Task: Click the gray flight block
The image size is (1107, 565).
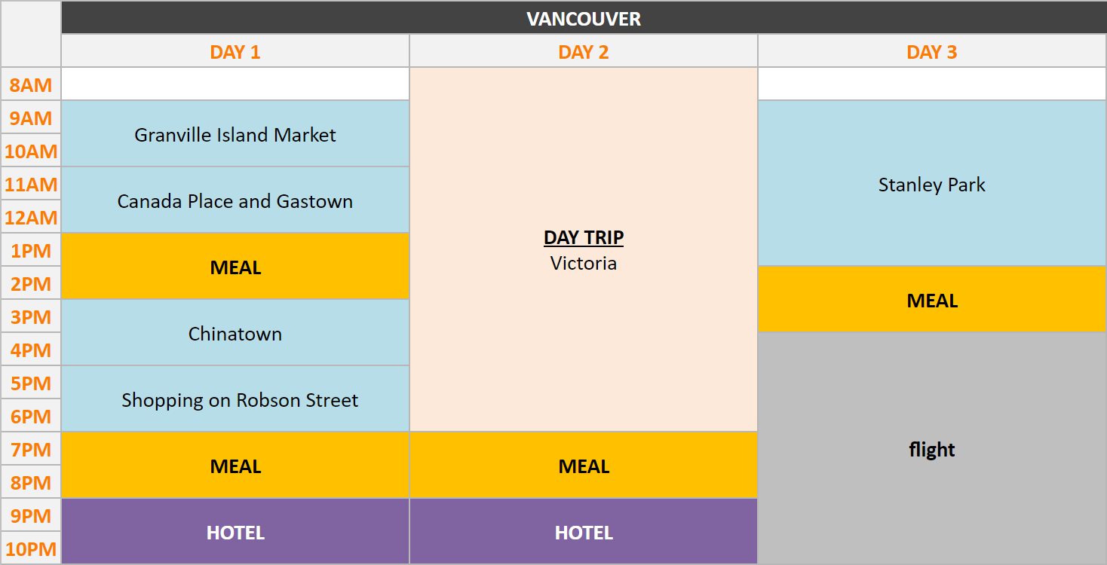Action: pos(931,449)
